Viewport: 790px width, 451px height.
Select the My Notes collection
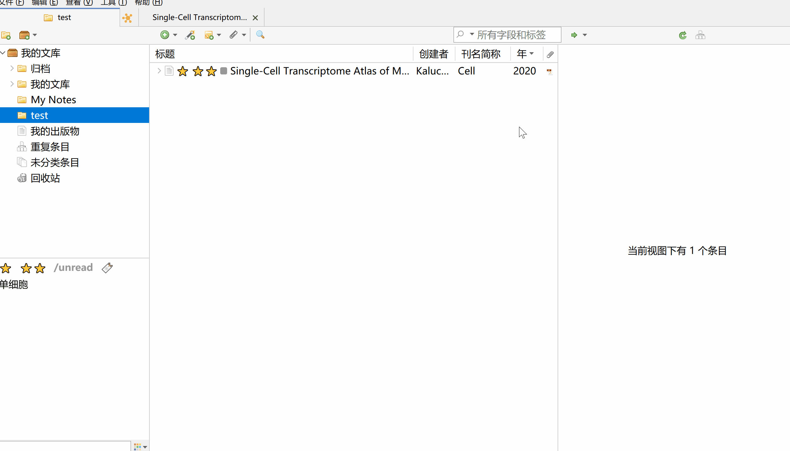[x=53, y=99]
